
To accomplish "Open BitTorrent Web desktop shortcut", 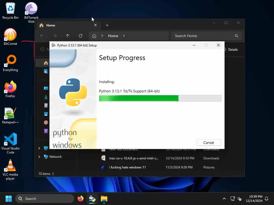I will 31,13.
